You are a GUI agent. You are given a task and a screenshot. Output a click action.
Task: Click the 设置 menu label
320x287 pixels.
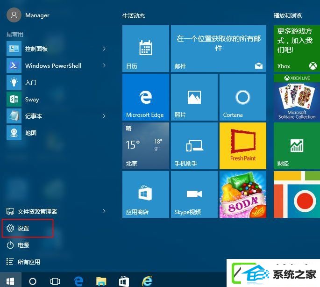point(23,228)
